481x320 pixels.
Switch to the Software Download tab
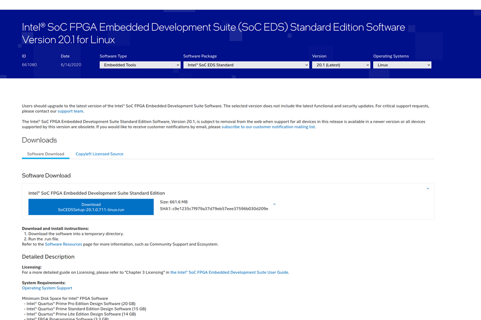point(45,154)
